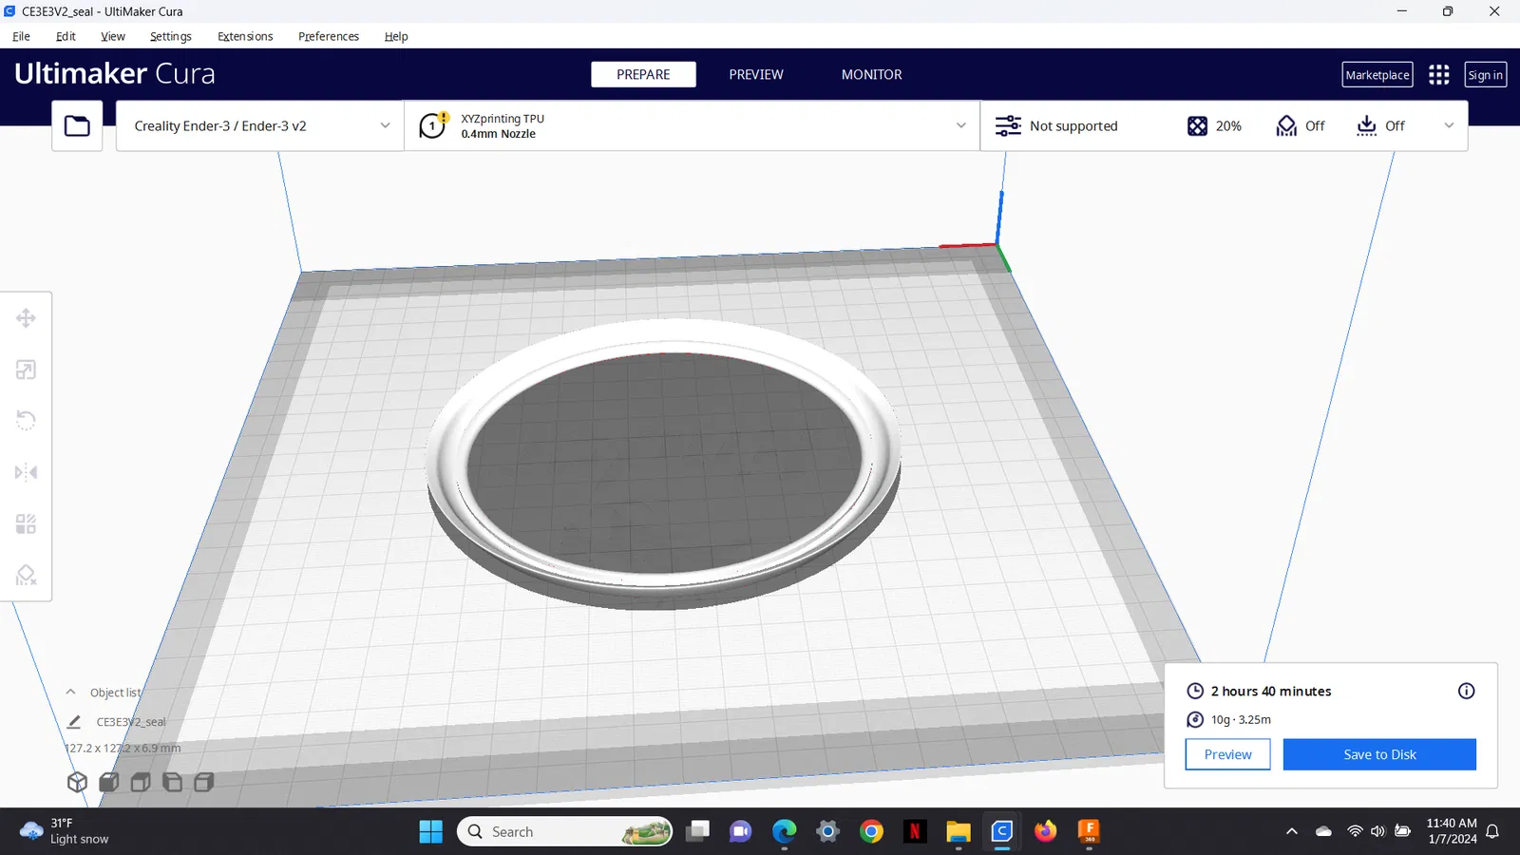Open the Per Model Settings tool

(x=26, y=523)
